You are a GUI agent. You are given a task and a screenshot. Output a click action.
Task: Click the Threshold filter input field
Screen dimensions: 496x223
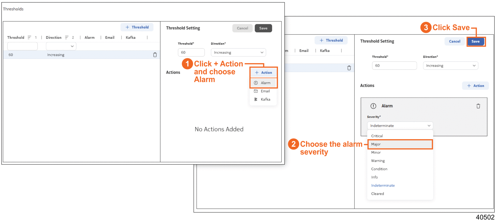pos(22,46)
